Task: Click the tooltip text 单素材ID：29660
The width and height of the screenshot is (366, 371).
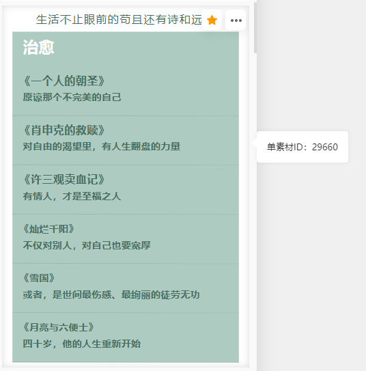Action: [x=302, y=147]
